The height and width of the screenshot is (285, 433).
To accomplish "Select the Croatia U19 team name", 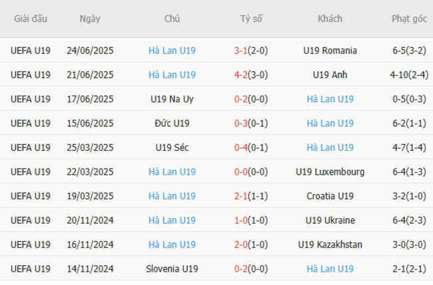I will click(330, 196).
